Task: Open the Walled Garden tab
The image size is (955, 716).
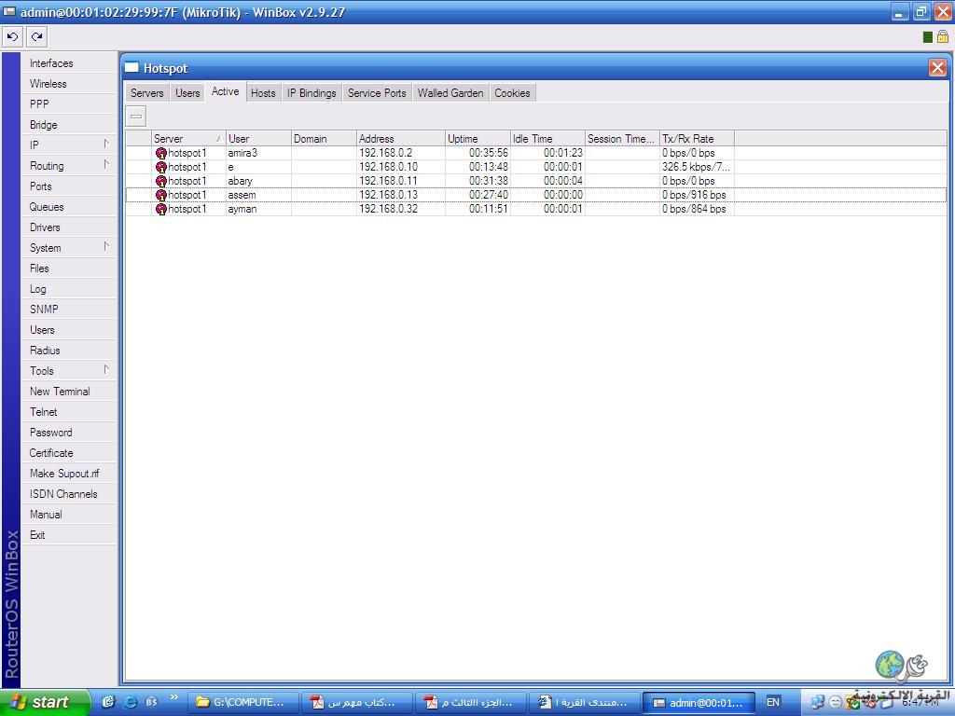Action: (x=450, y=92)
